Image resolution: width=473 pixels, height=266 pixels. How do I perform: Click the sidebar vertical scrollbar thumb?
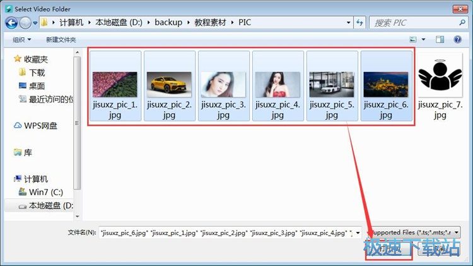click(x=77, y=123)
